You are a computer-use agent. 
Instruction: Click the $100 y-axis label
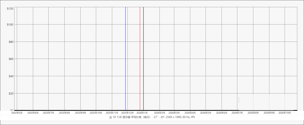click(x=10, y=25)
